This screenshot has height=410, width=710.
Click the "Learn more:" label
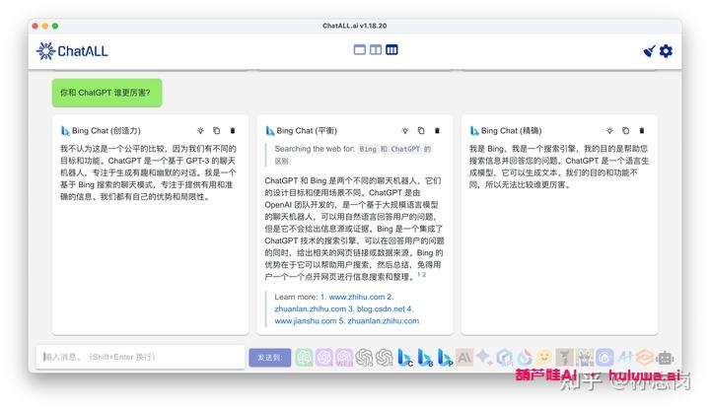(296, 297)
